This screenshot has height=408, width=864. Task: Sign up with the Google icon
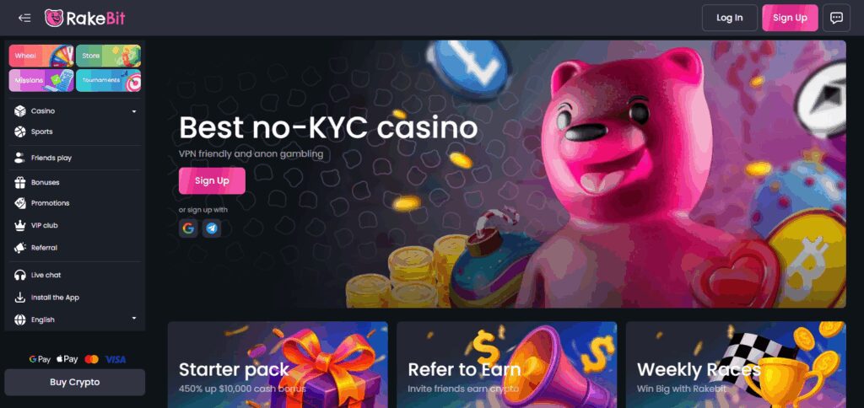pos(188,228)
